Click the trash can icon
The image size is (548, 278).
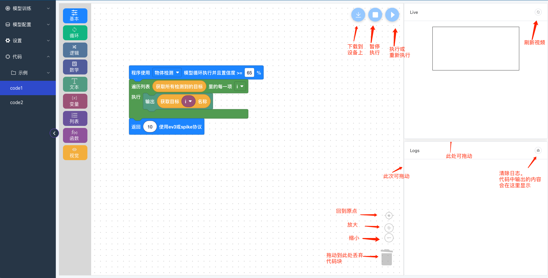(386, 257)
